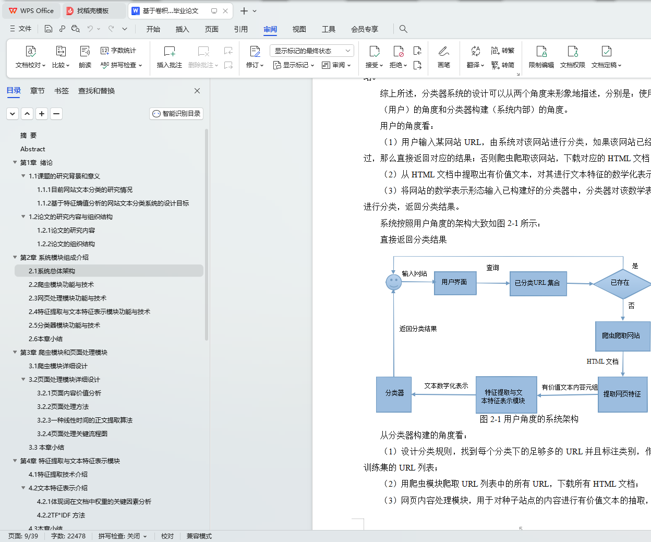Click 智能识别目录 button
651x542 pixels.
176,113
